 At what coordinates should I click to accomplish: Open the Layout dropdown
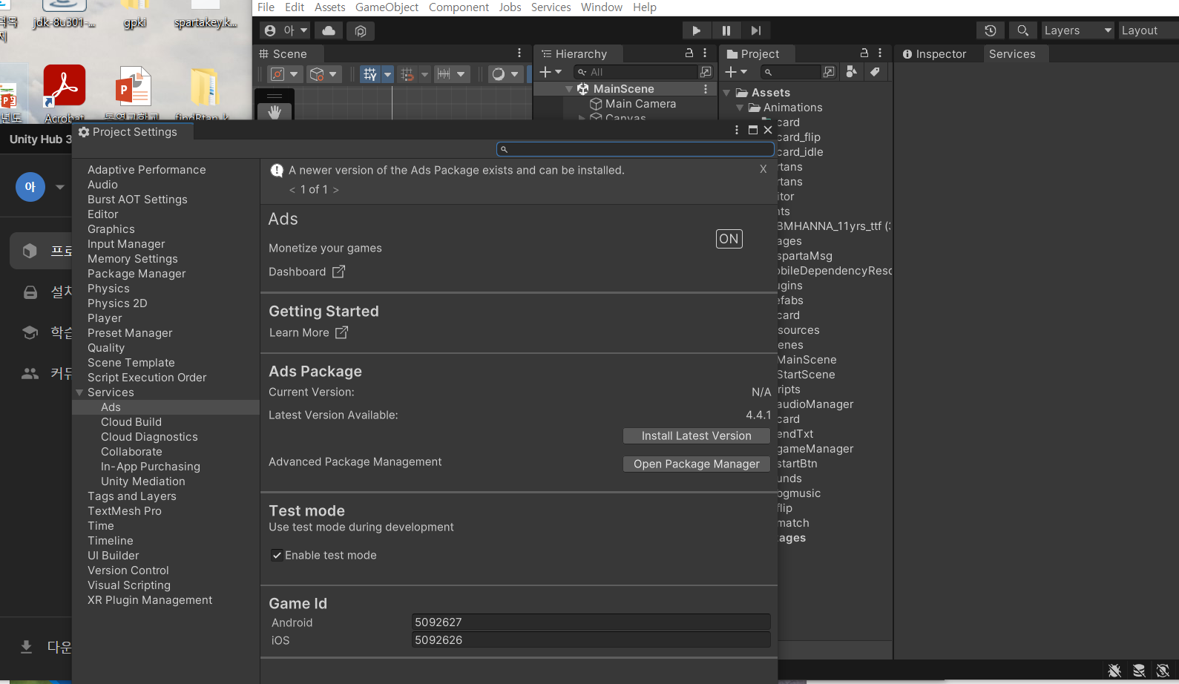1149,30
